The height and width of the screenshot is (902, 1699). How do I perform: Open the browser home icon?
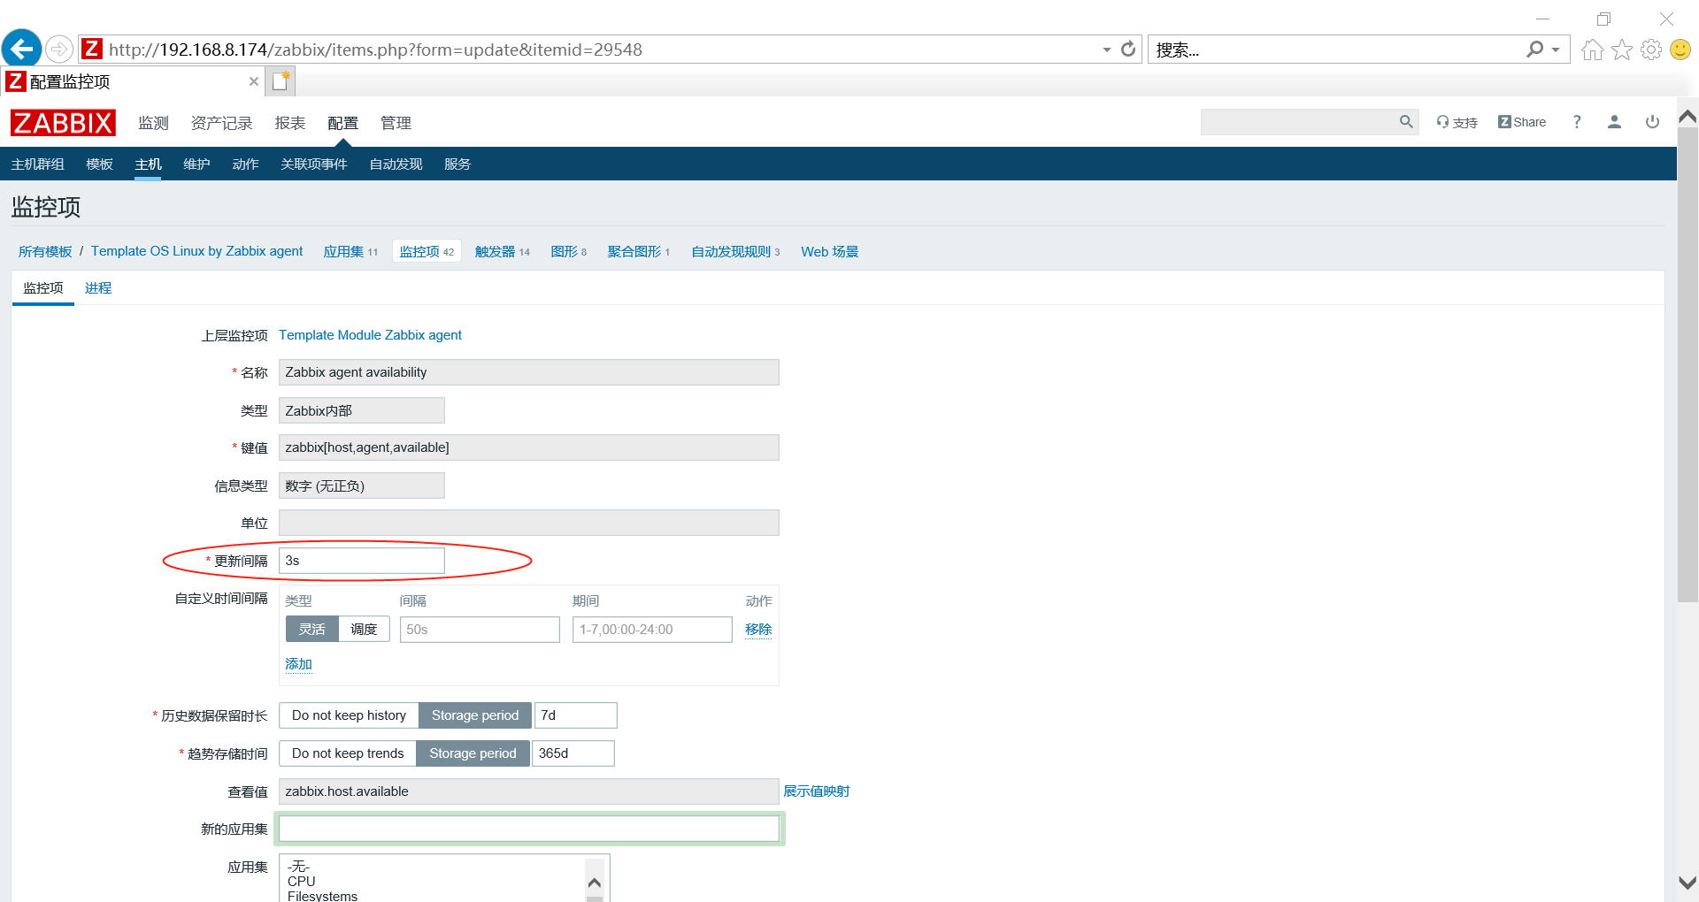tap(1593, 50)
